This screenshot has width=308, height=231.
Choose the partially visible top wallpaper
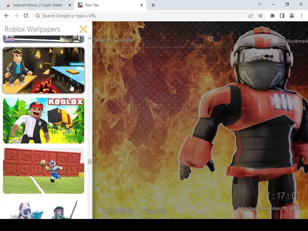[44, 39]
